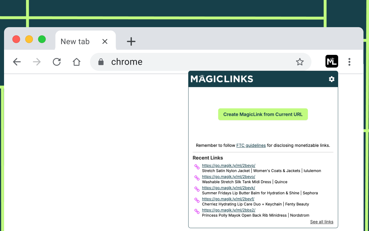
Task: Navigate back using the back arrow
Action: (17, 62)
